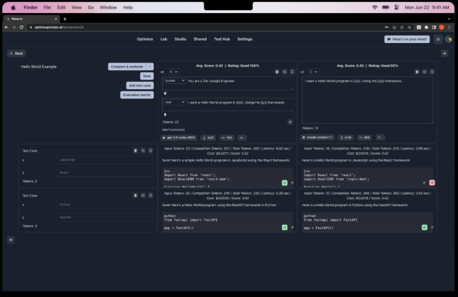Edit the Javascript x variable field

pyautogui.click(x=104, y=160)
